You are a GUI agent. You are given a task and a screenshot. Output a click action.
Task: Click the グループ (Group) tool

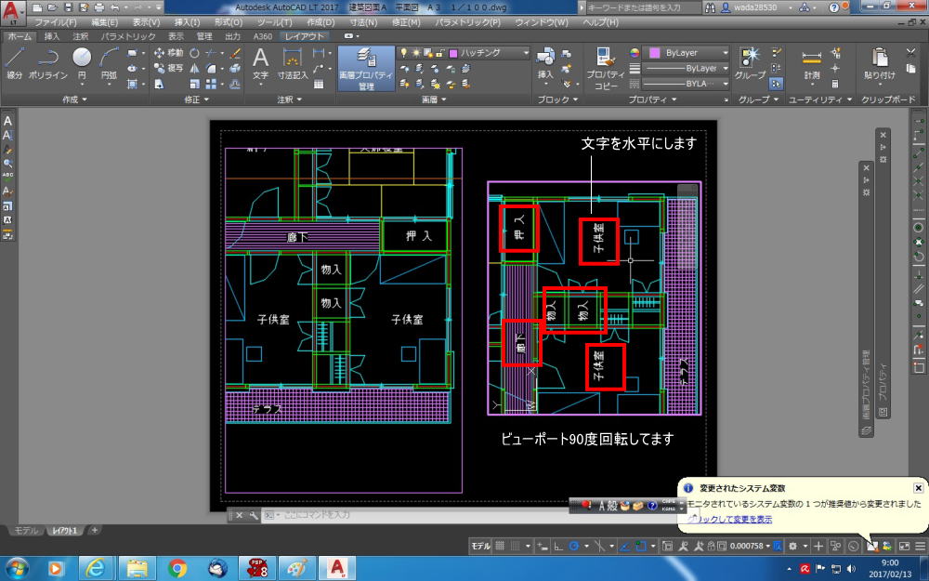coord(750,64)
